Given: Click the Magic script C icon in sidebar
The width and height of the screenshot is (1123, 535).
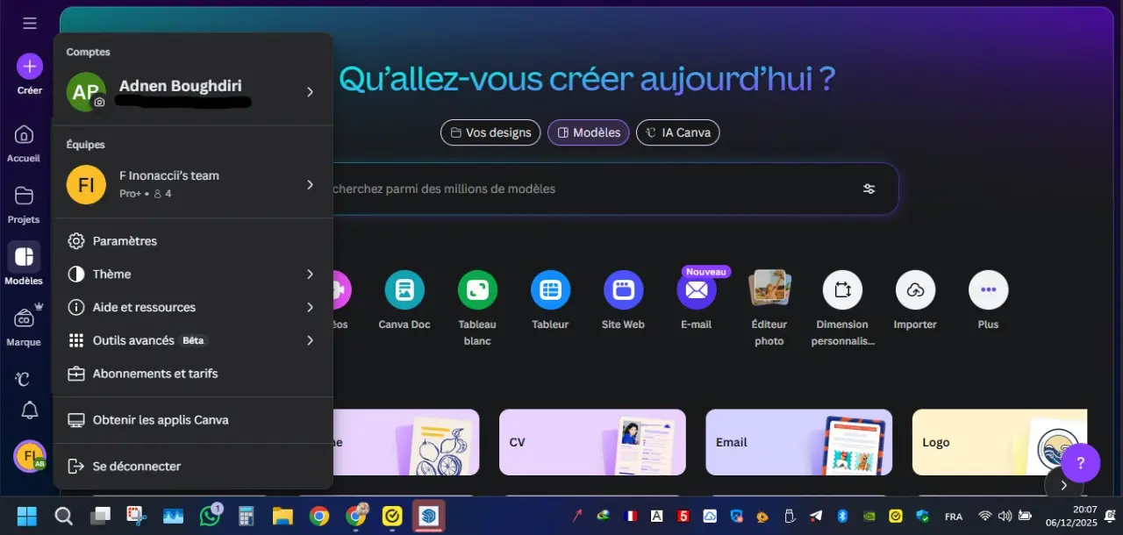Looking at the screenshot, I should pos(24,379).
